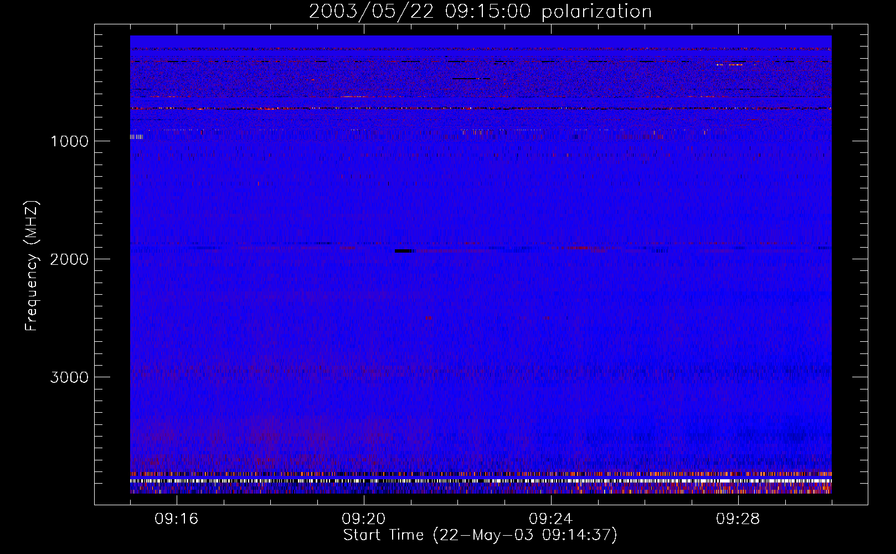Screen dimensions: 896x554
Task: Click the 3000 frequency tick label
Action: click(x=69, y=377)
